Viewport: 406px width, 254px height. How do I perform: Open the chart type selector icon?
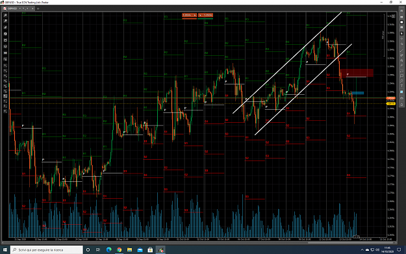point(5,27)
